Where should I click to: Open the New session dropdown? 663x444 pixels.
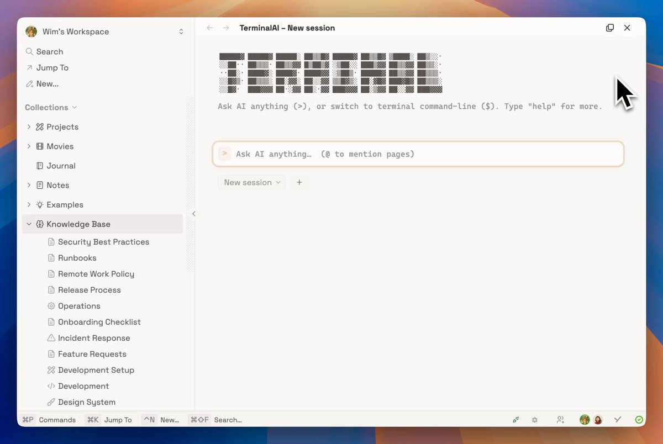(x=252, y=182)
